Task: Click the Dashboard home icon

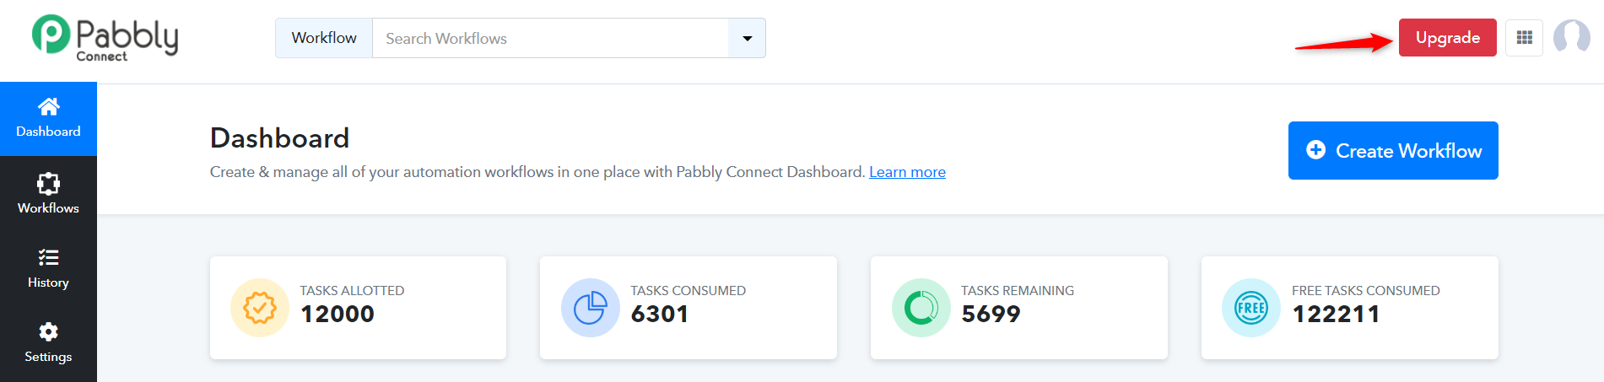Action: point(49,106)
